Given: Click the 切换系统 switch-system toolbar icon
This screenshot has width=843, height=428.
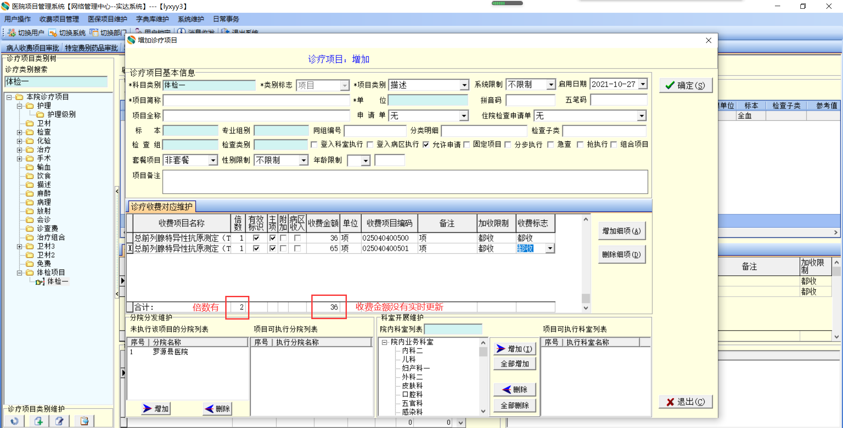Looking at the screenshot, I should tap(53, 32).
